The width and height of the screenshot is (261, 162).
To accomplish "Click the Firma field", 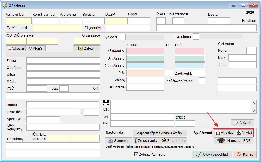I will coord(63,60).
